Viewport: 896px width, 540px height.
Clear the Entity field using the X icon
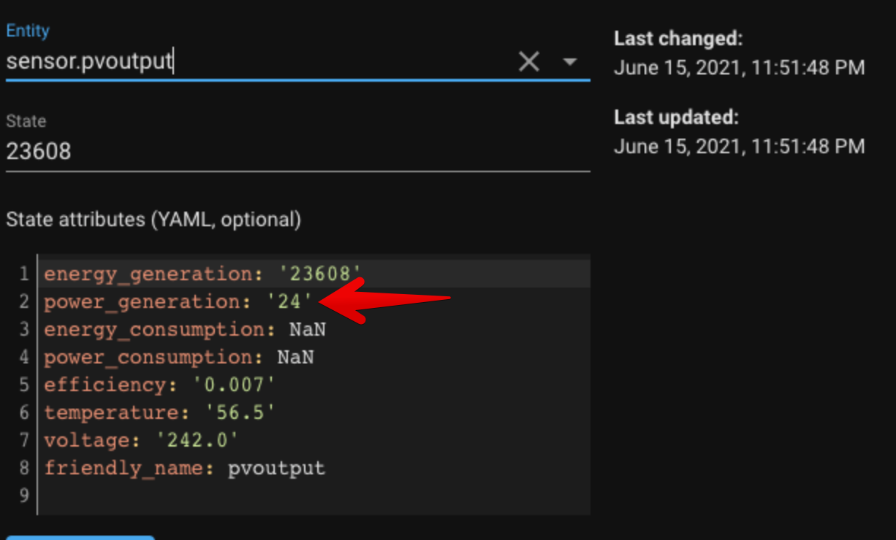(529, 61)
